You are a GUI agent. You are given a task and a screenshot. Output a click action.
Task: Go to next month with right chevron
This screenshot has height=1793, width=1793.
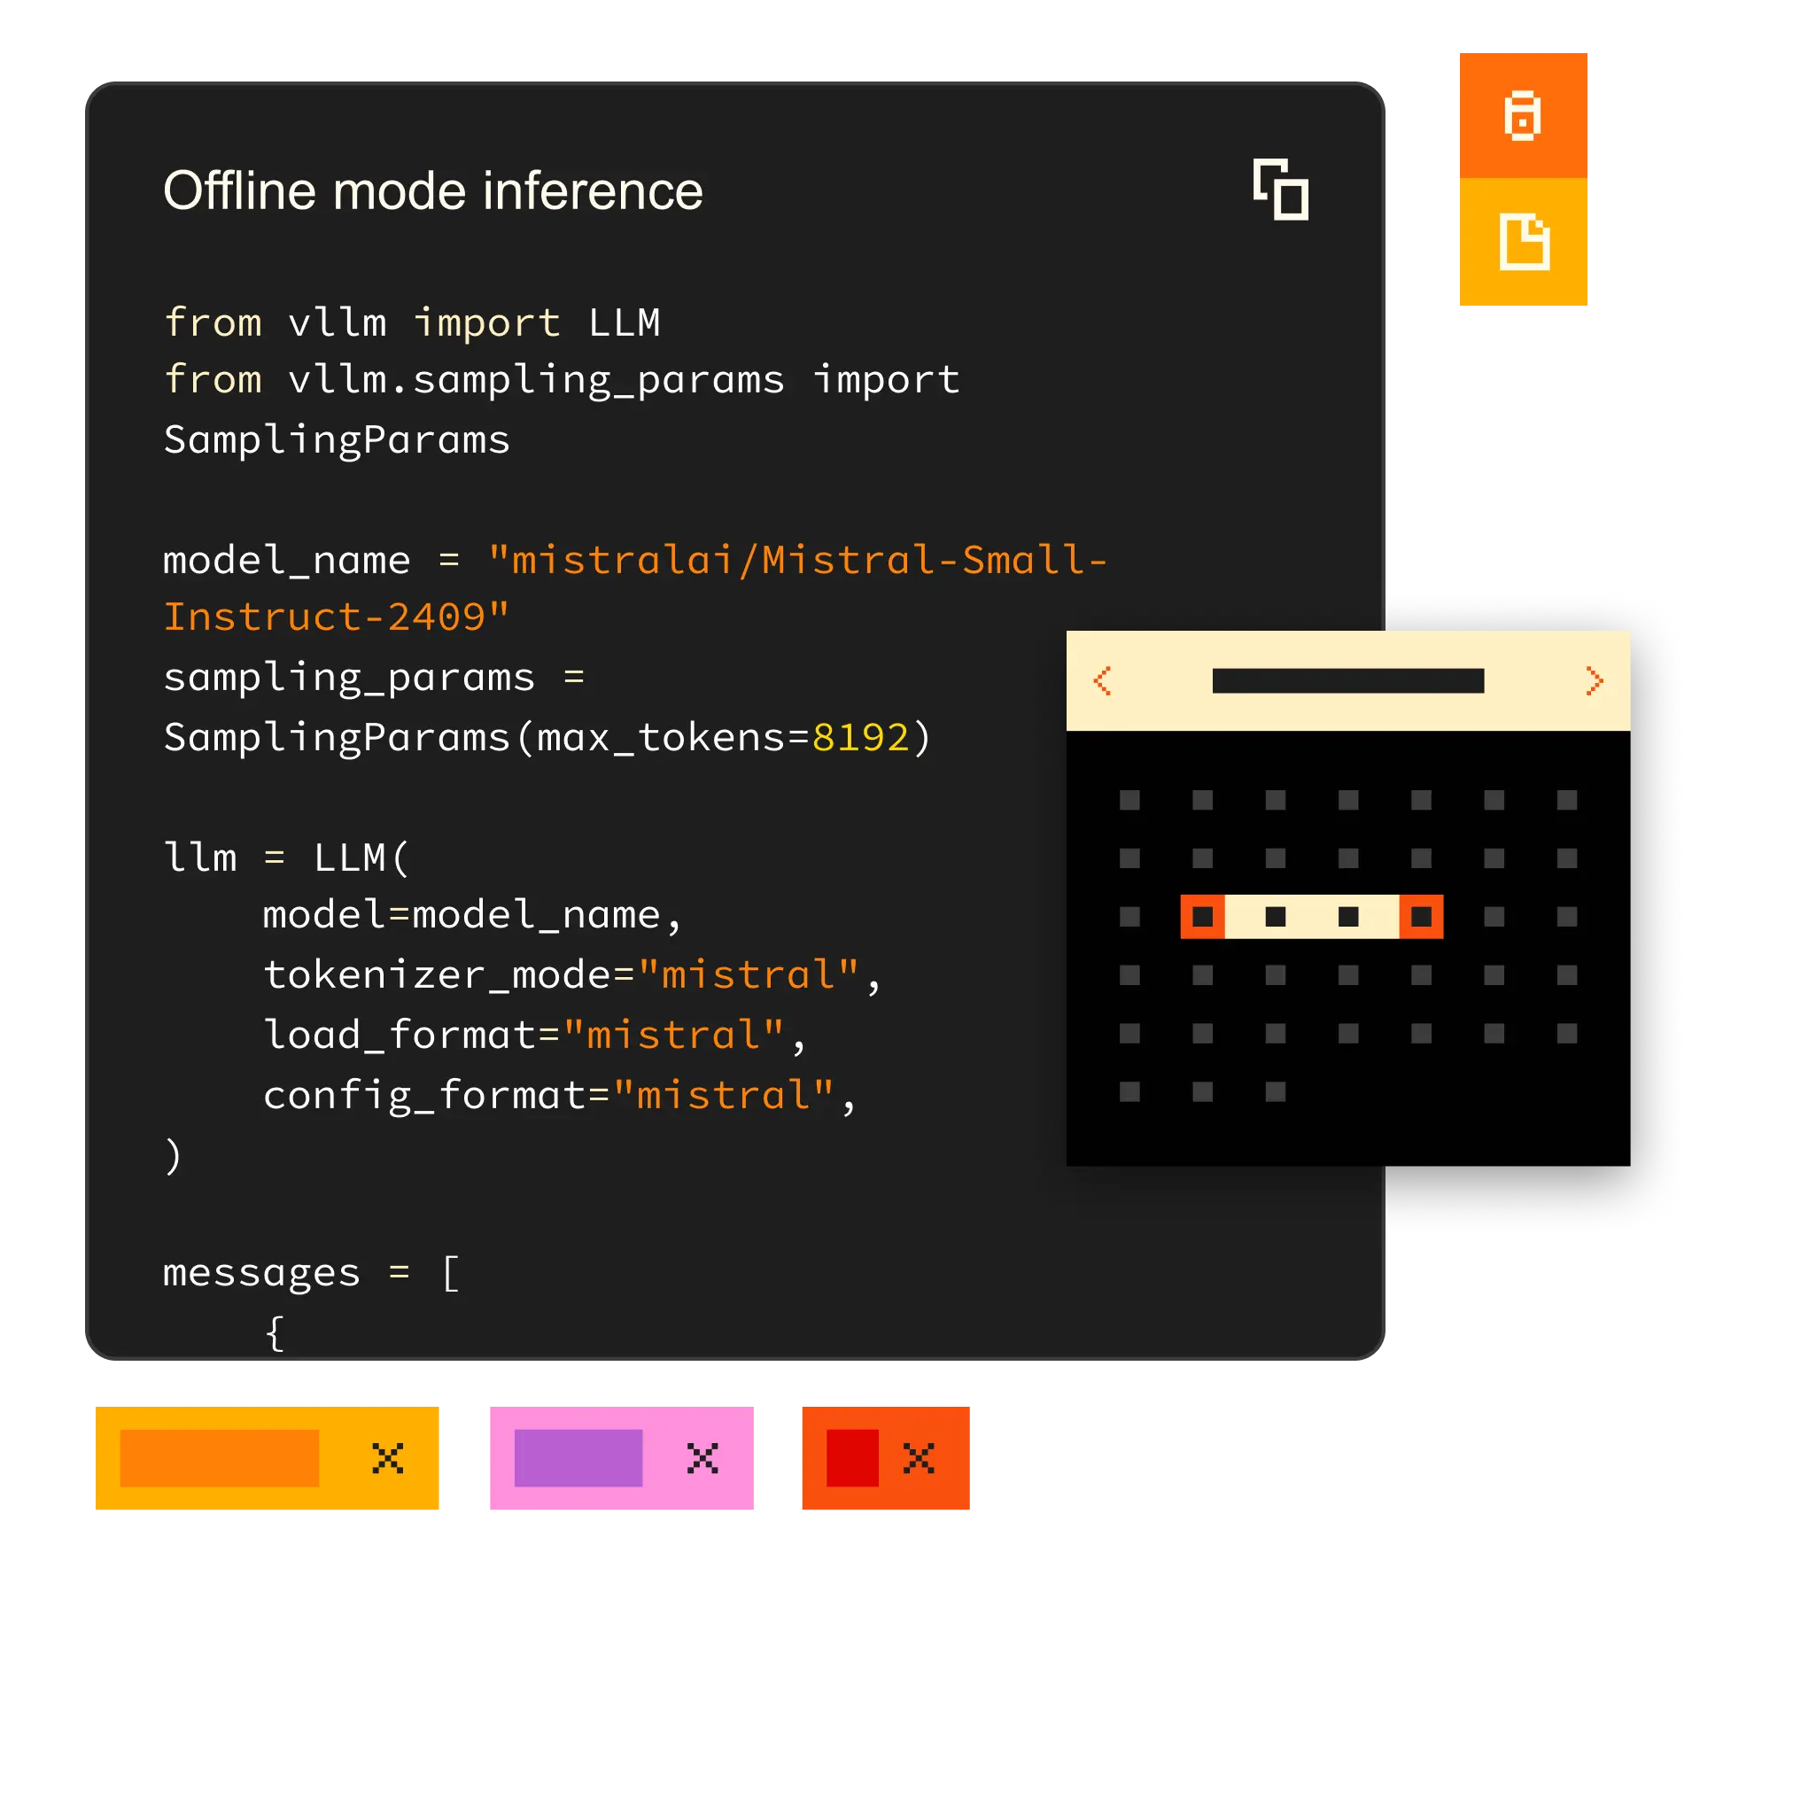[x=1594, y=680]
